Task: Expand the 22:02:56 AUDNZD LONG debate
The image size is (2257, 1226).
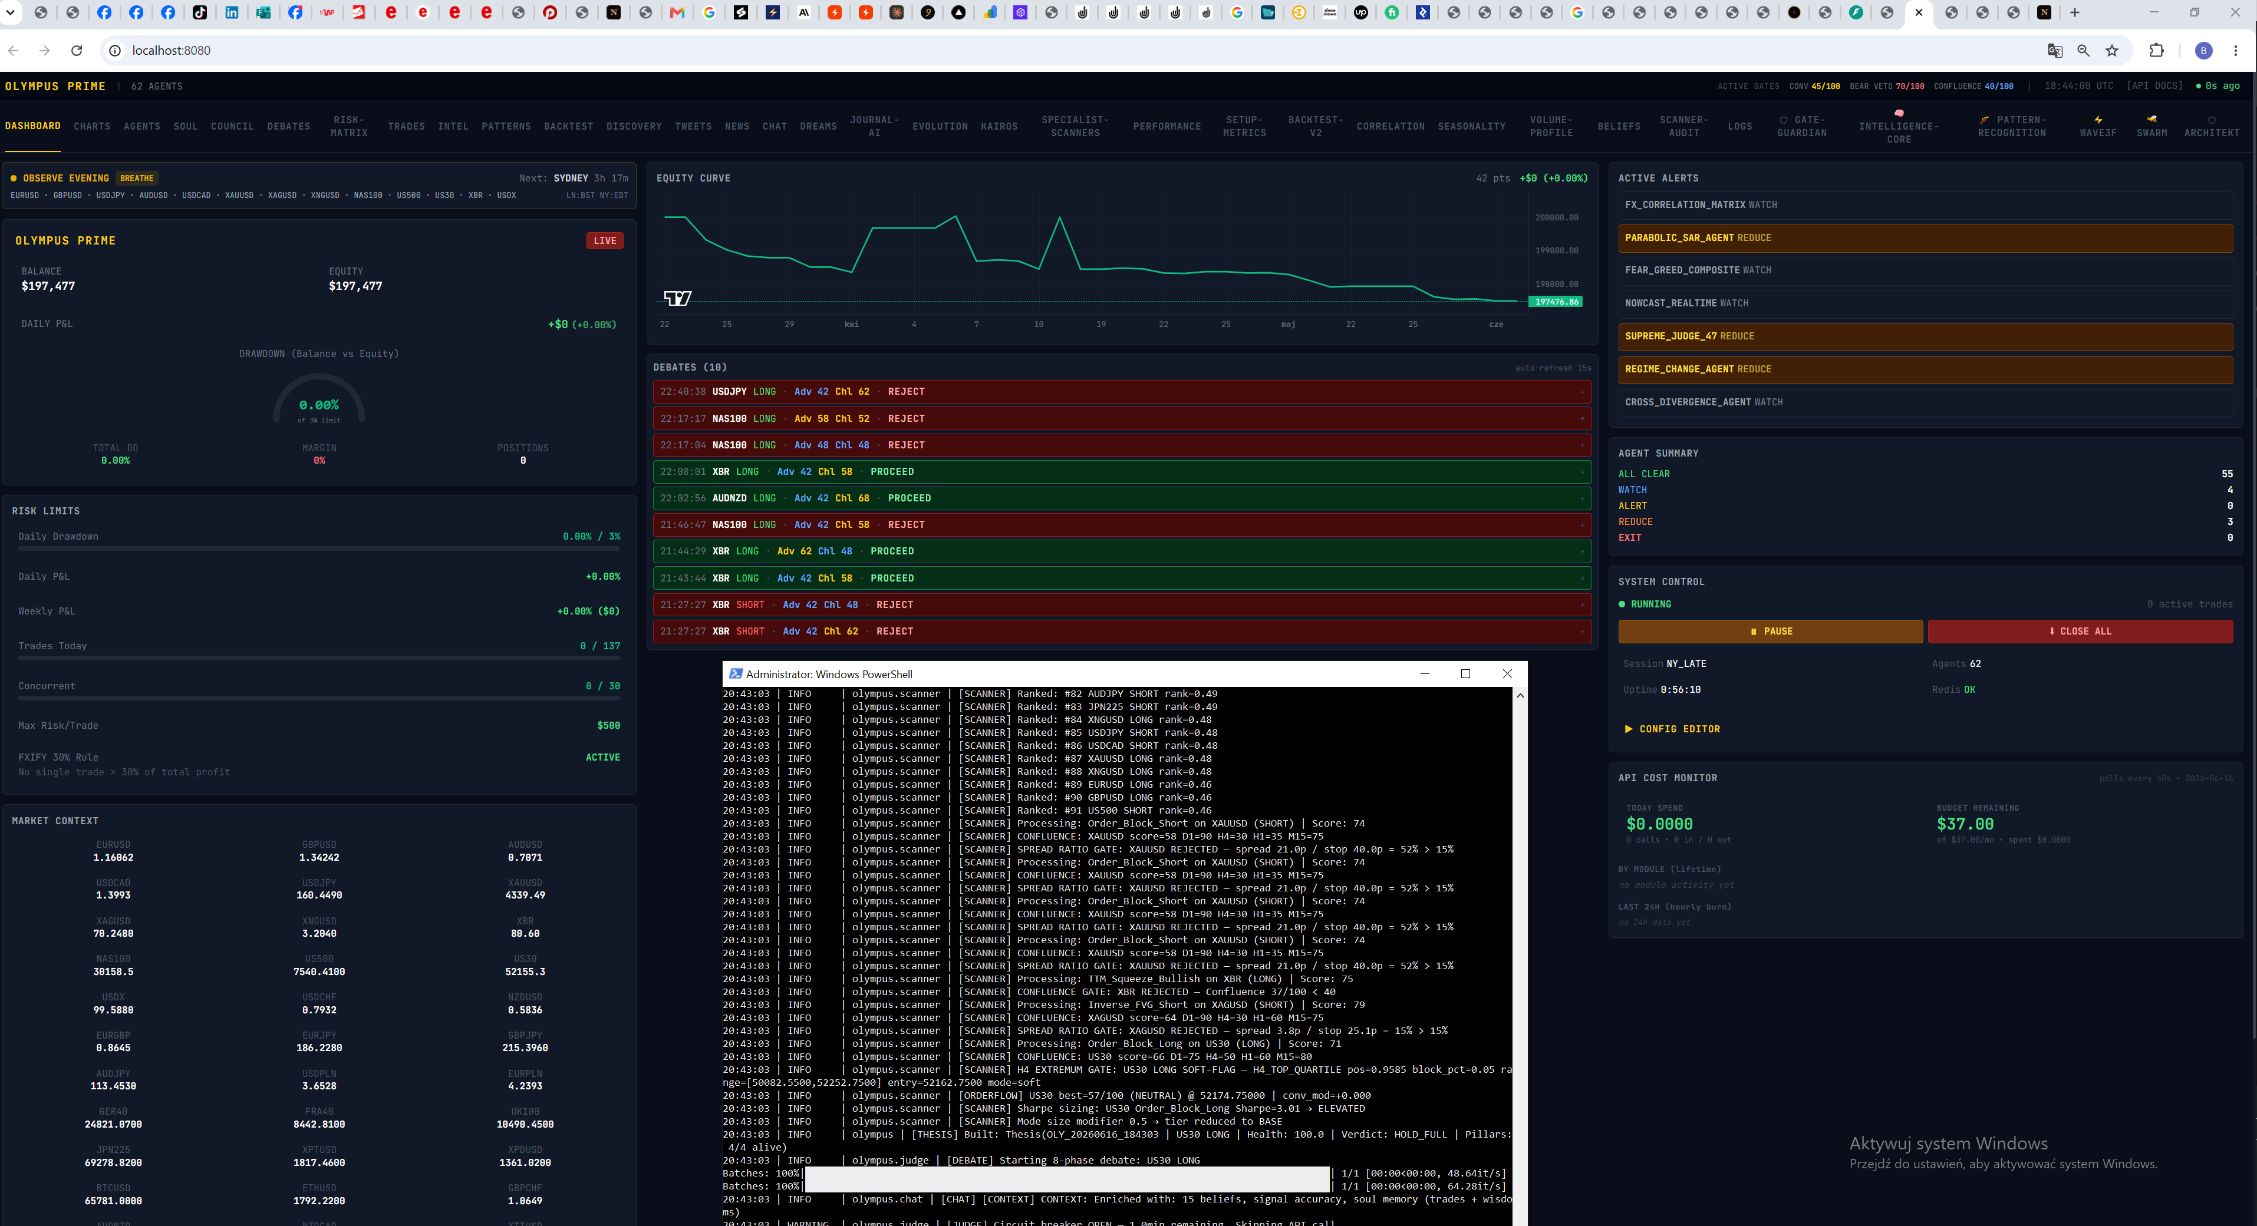Action: pos(1122,498)
